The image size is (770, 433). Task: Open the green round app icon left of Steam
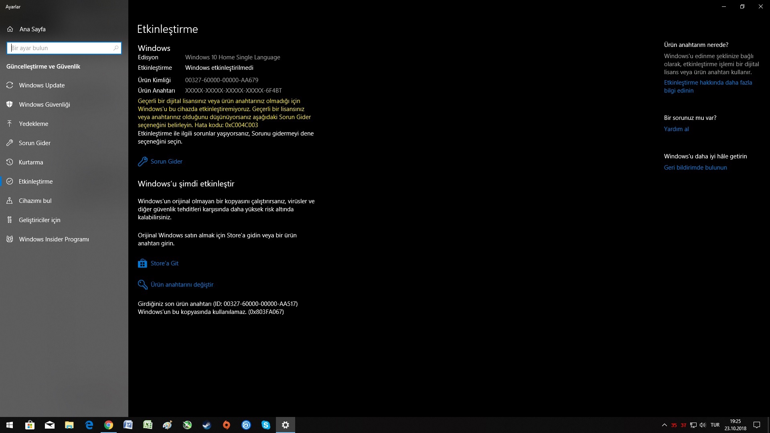point(187,425)
